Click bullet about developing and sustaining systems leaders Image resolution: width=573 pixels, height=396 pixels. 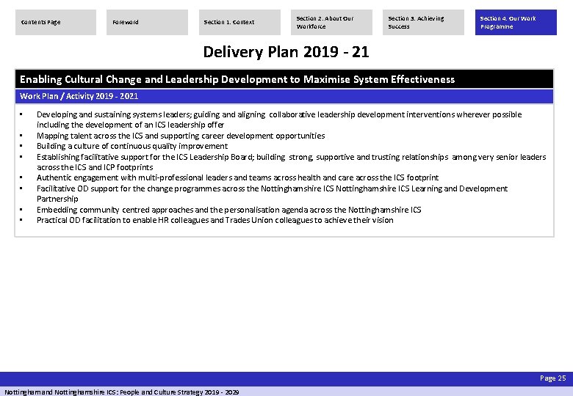[279, 120]
